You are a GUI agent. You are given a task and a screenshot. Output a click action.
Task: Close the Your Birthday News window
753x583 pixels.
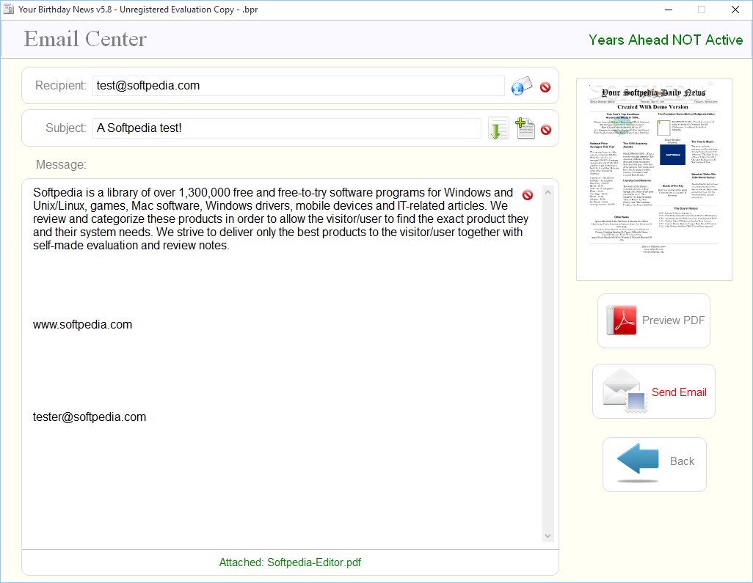pos(735,10)
